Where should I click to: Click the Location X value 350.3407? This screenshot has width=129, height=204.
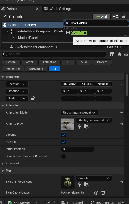[x=70, y=84]
